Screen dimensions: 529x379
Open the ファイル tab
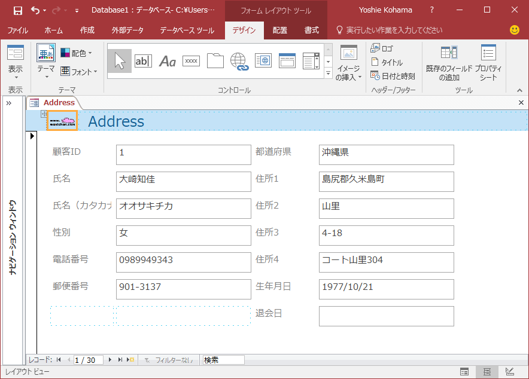(x=18, y=30)
